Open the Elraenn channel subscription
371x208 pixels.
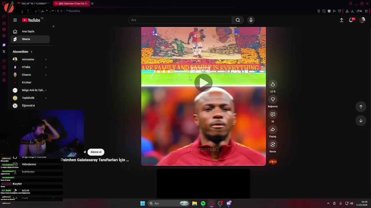30,75
